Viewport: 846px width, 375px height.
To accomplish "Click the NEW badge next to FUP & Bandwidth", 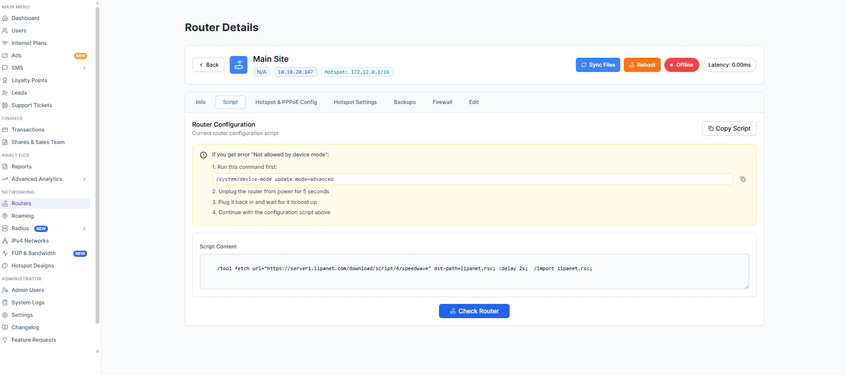I will (80, 254).
